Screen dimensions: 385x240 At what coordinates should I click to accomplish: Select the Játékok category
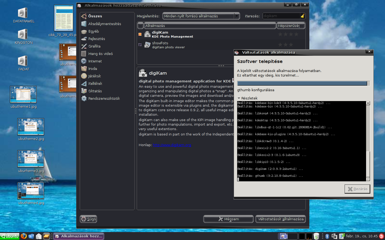107,76
